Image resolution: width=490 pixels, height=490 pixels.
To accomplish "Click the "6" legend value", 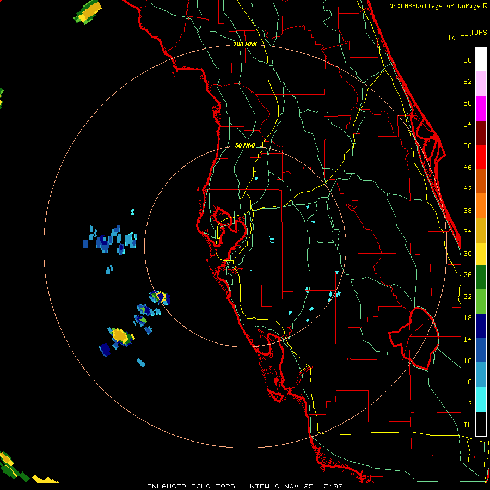I will (x=469, y=383).
